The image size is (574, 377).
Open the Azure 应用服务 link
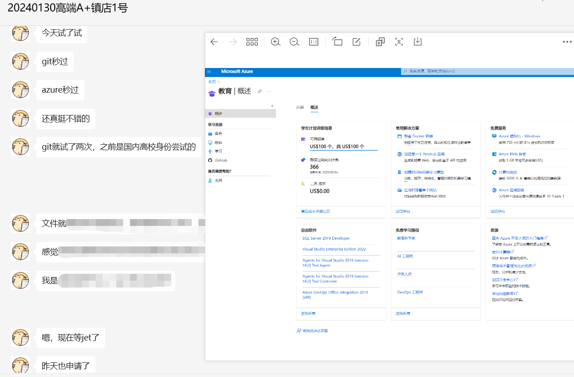point(511,190)
